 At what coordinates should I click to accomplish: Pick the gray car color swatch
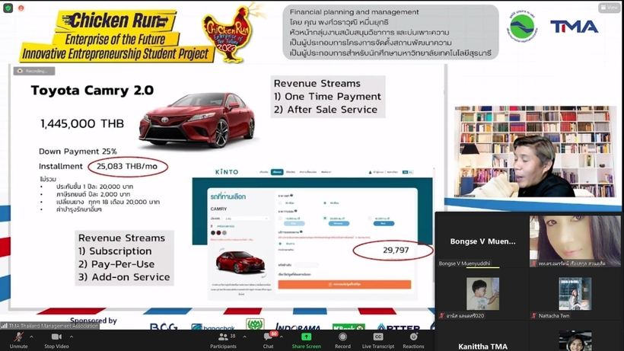224,233
